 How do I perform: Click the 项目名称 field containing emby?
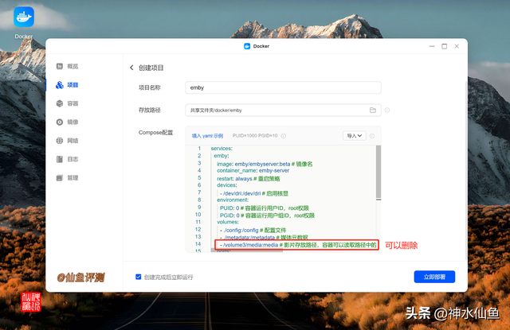(x=283, y=87)
